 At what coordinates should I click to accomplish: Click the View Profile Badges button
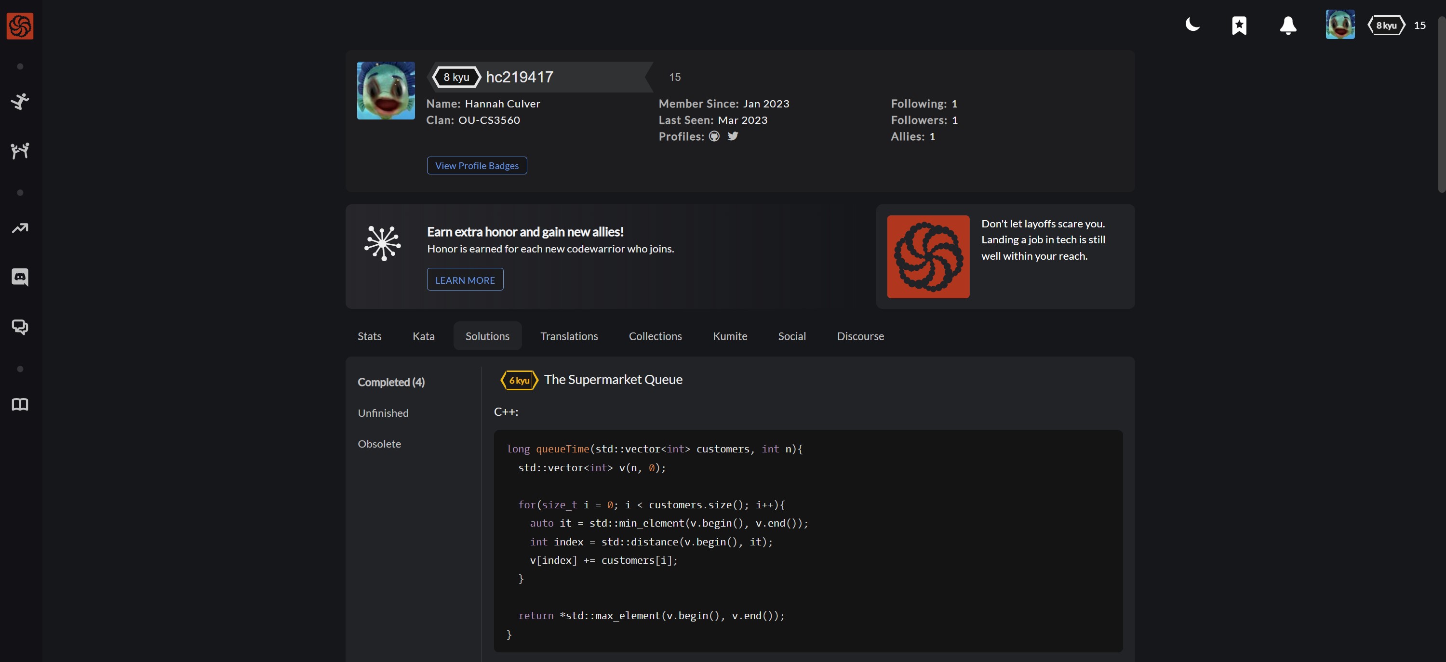coord(477,166)
